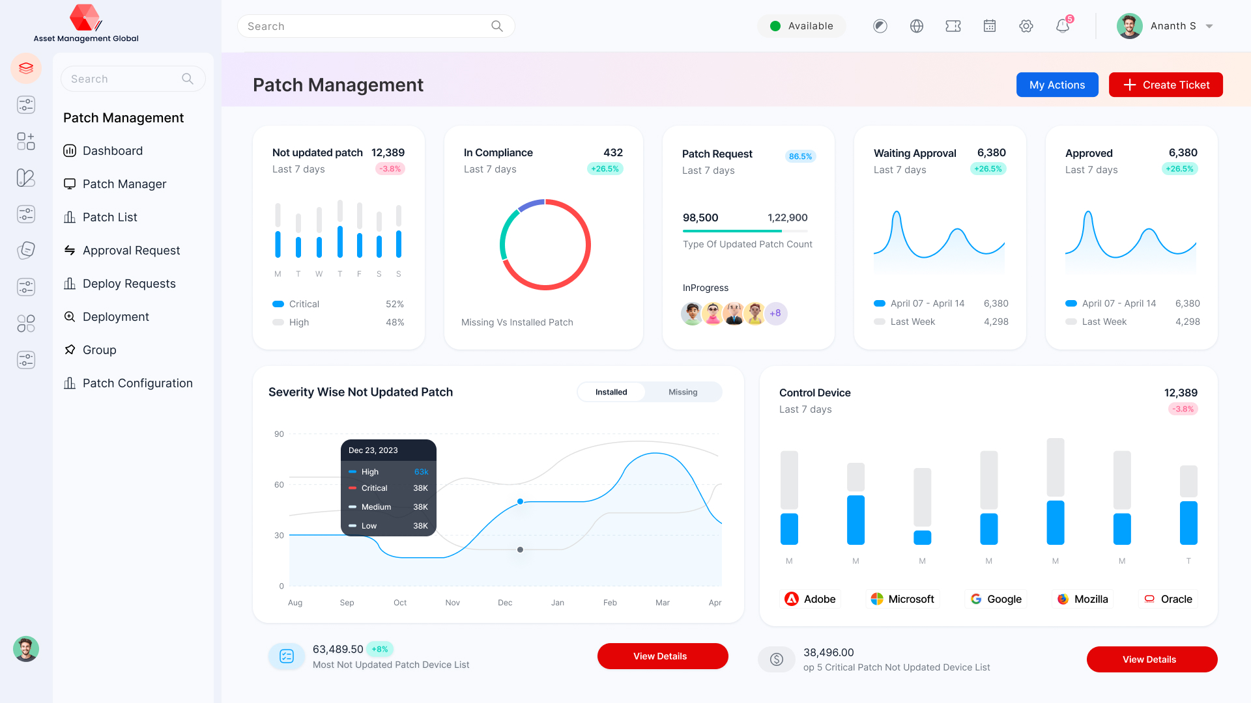Click the globe language icon

click(916, 26)
